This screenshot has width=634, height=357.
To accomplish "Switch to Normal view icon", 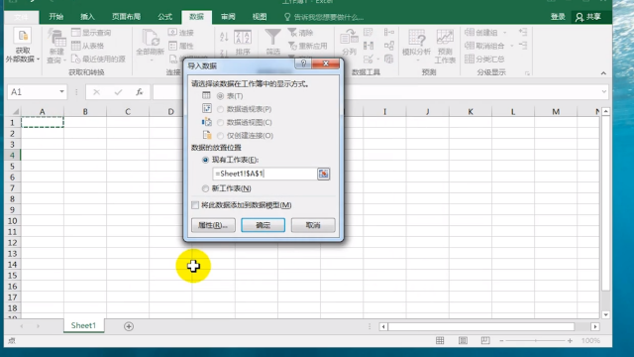I will [x=440, y=341].
